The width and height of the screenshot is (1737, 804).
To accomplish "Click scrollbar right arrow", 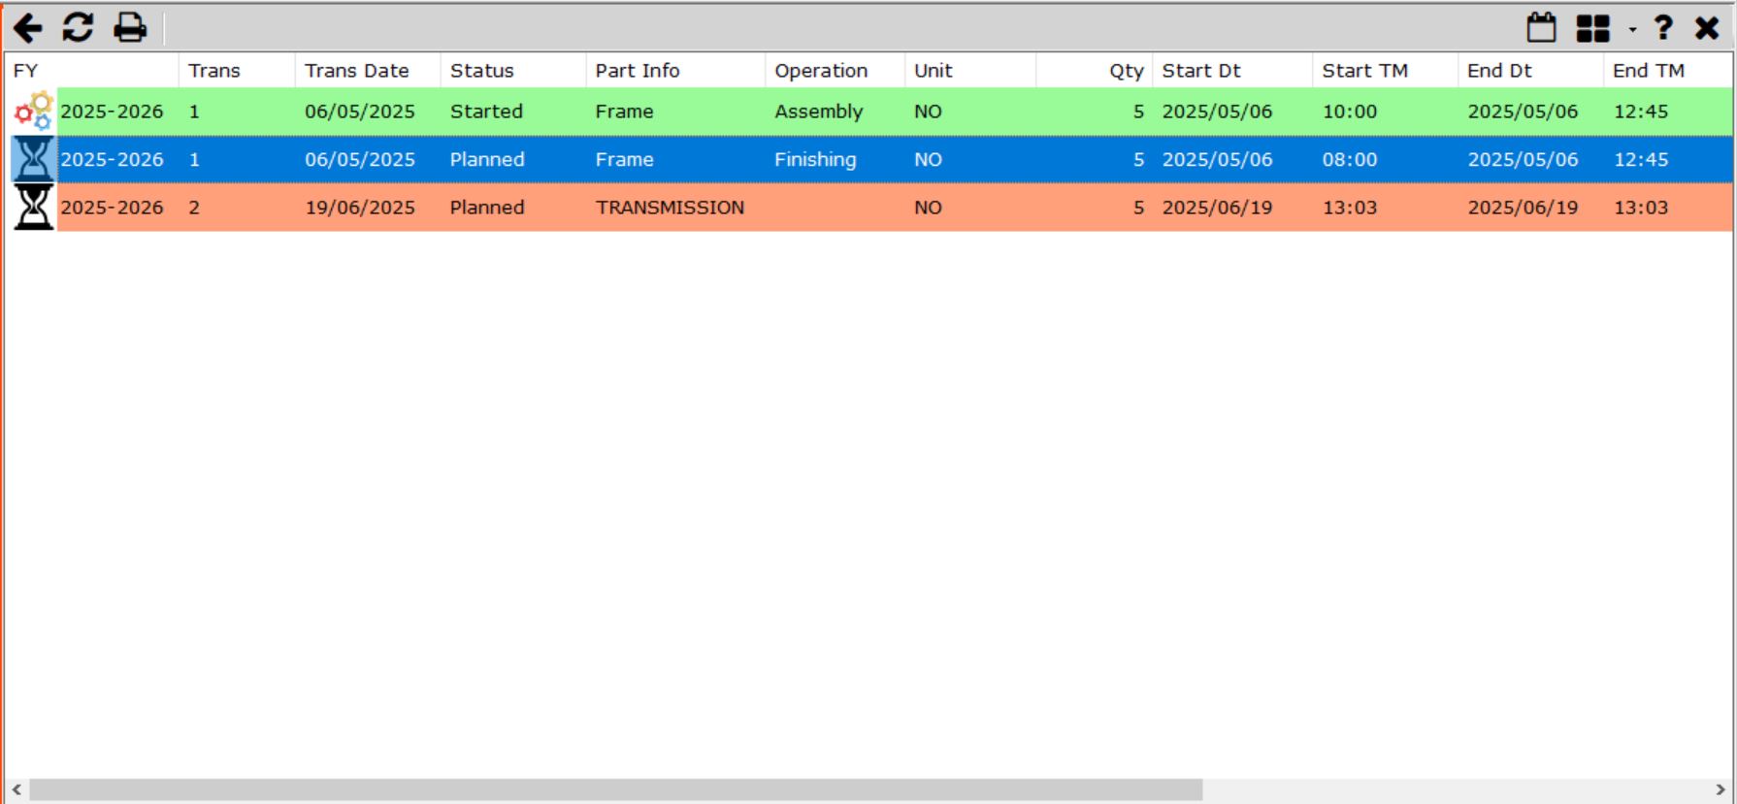I will pos(1721,789).
